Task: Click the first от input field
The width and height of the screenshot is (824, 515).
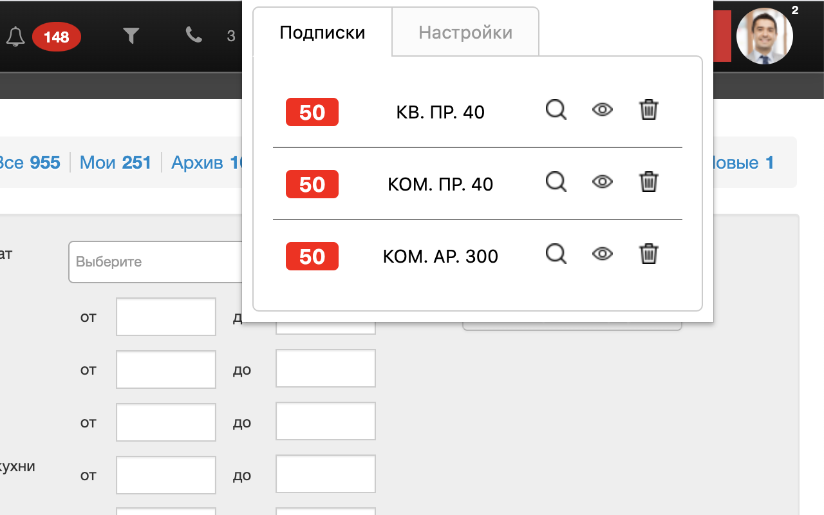Action: pyautogui.click(x=165, y=316)
